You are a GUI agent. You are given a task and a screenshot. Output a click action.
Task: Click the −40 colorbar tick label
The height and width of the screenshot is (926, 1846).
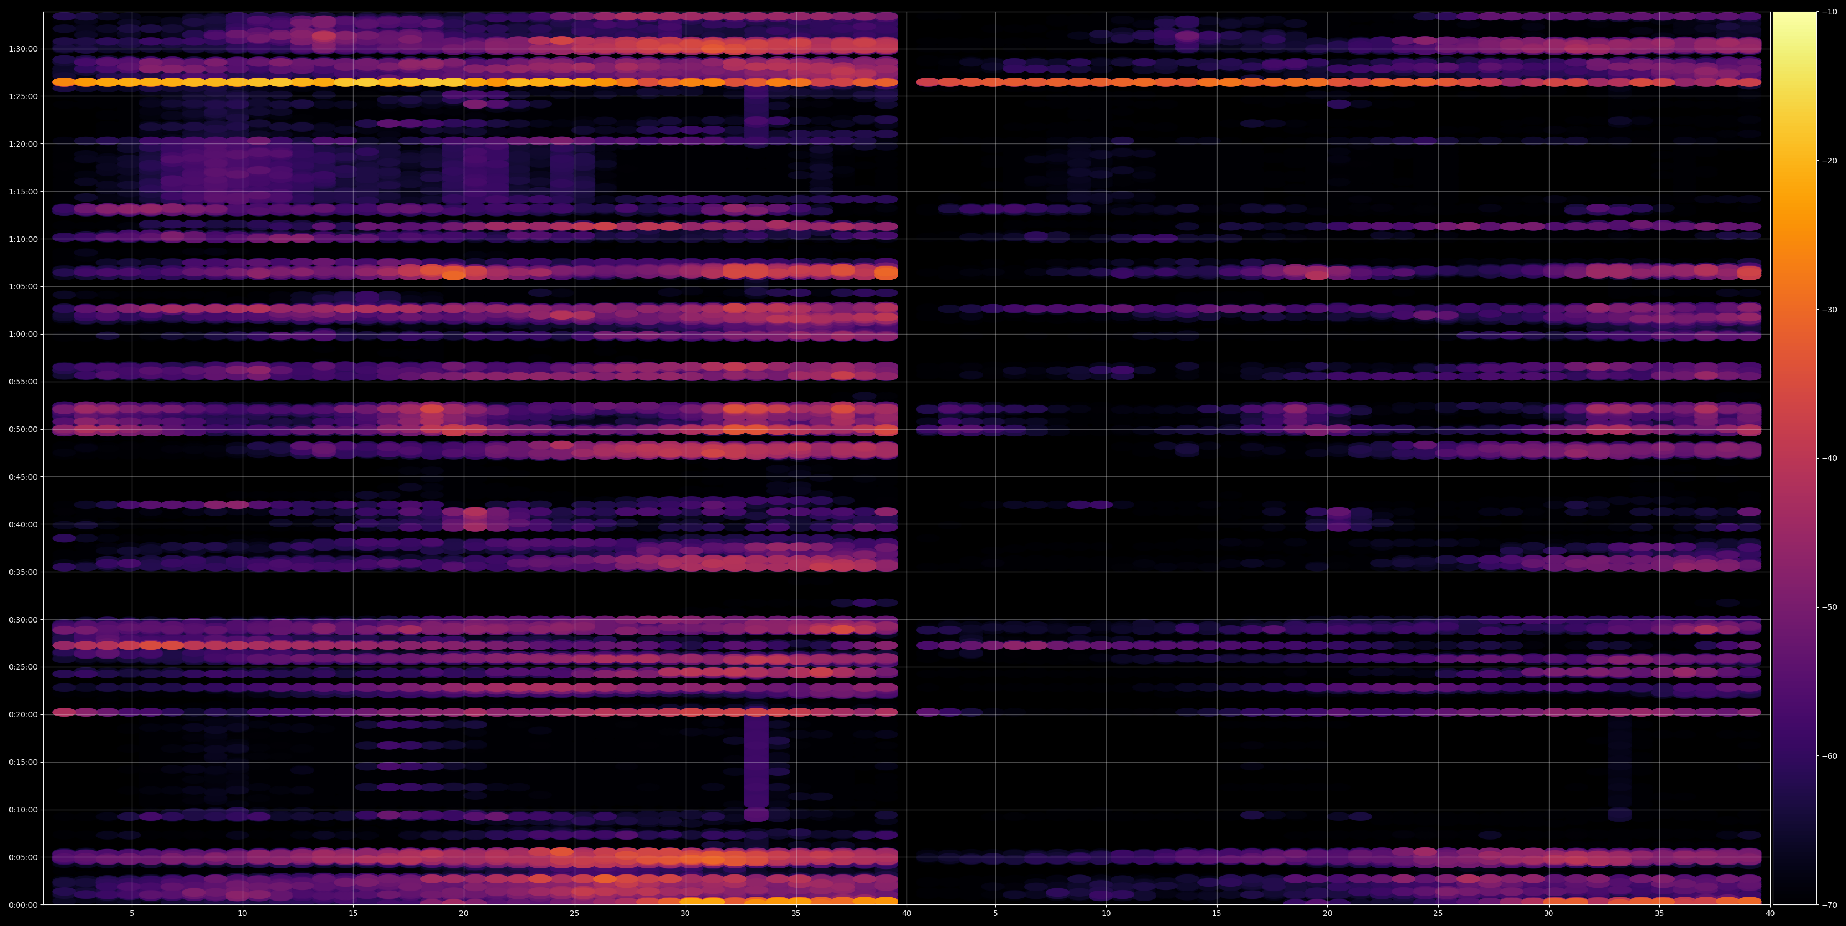pyautogui.click(x=1829, y=459)
